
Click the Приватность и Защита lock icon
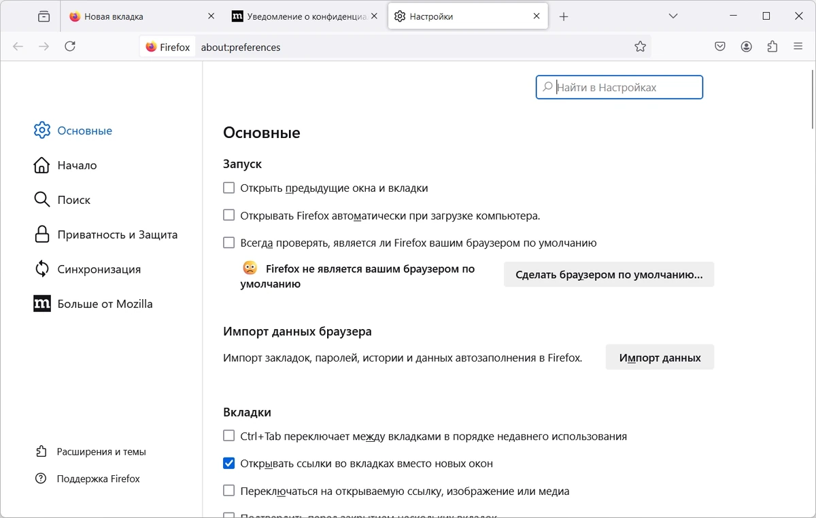(x=41, y=235)
